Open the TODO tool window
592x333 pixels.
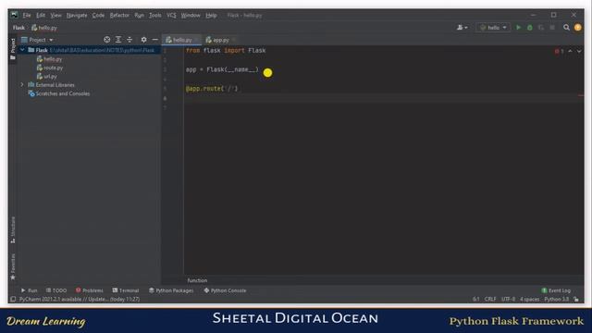[x=56, y=290]
